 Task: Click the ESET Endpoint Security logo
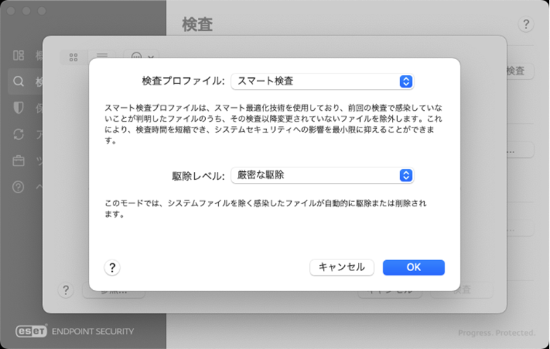[x=75, y=331]
